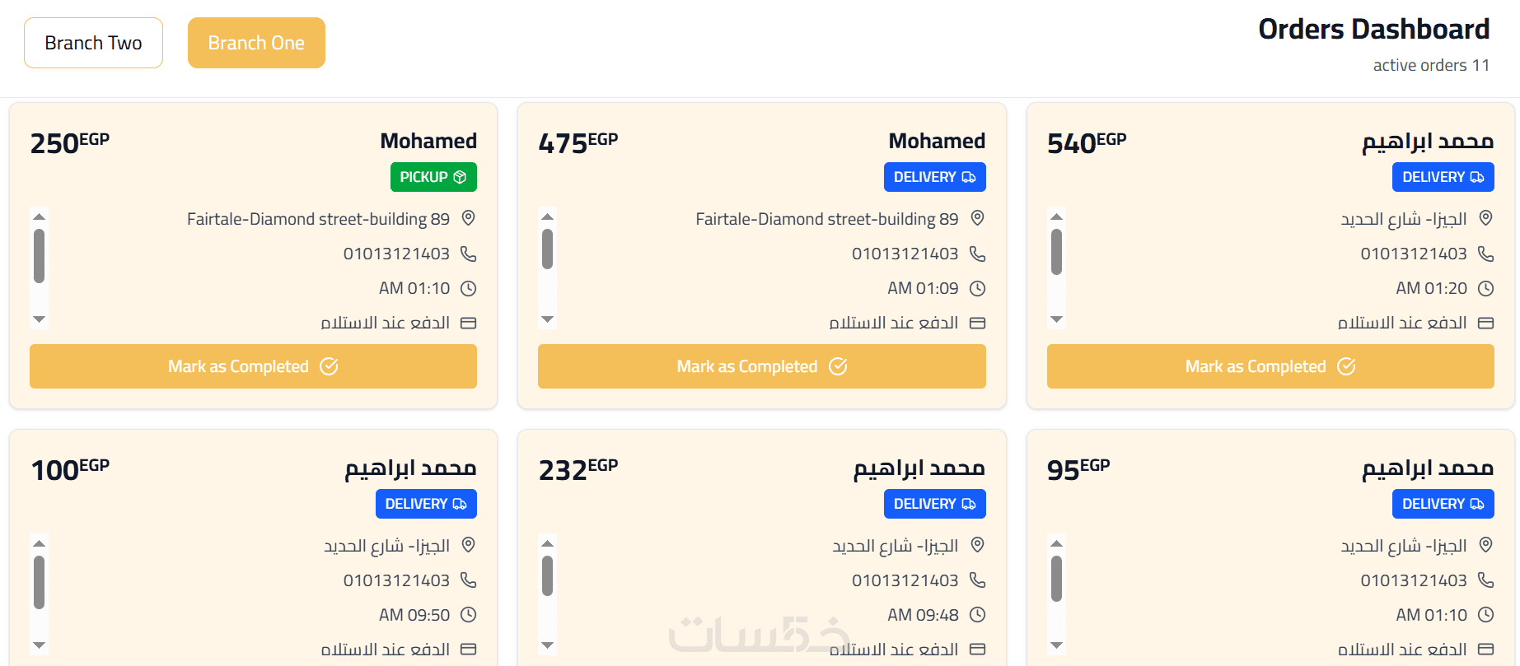The height and width of the screenshot is (666, 1520).
Task: Click the location pin in the 95 EGP card
Action: [1485, 545]
